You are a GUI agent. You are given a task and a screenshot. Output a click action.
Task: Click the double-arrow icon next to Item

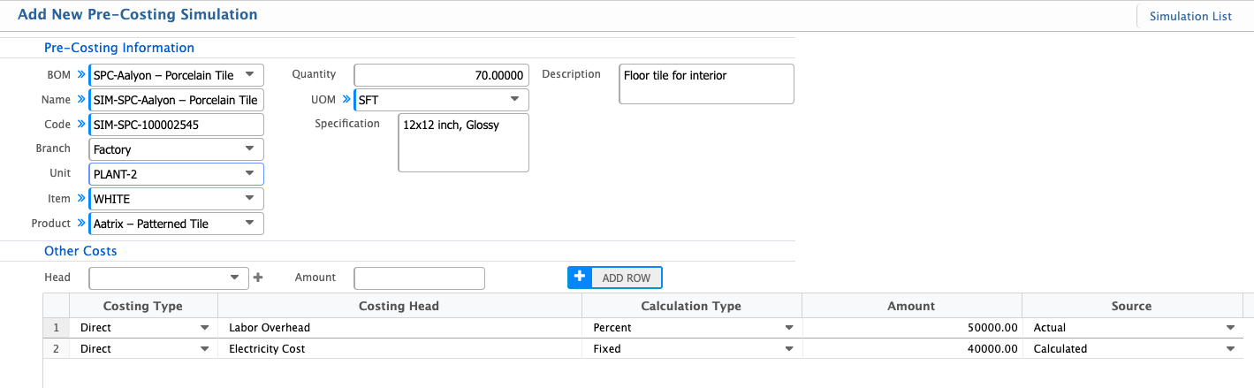pyautogui.click(x=82, y=199)
